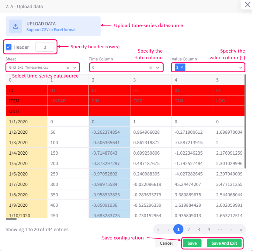Click the ITEM header cell
The width and height of the screenshot is (253, 251).
pyautogui.click(x=27, y=101)
